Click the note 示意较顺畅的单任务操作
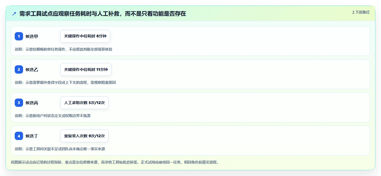Screen dimensions: 381x176 46,49
